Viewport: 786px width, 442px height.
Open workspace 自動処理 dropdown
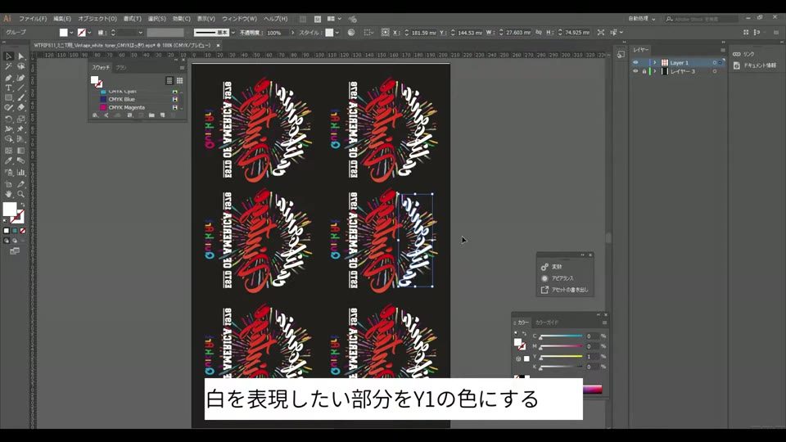[642, 19]
